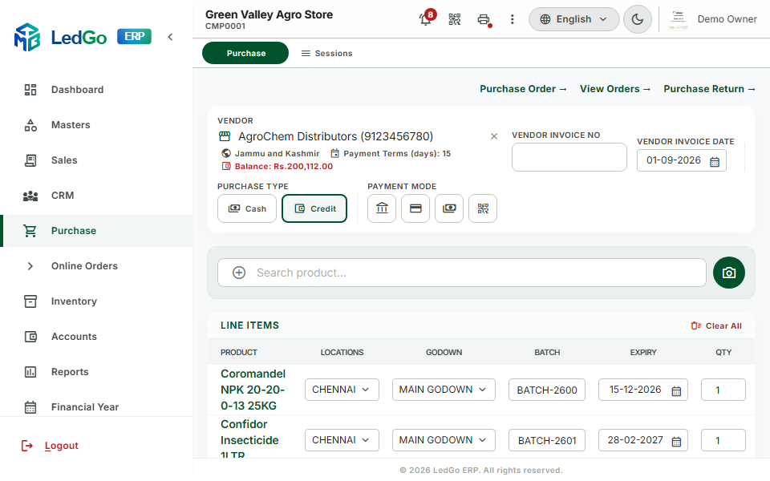Click AgroChem Distributors vendor name
The image size is (770, 481).
(335, 136)
